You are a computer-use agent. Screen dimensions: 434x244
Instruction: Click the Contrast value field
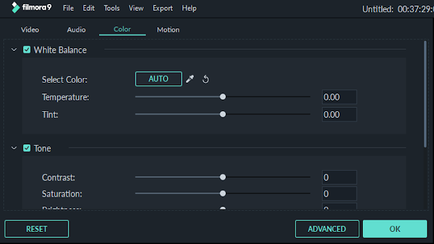click(339, 178)
